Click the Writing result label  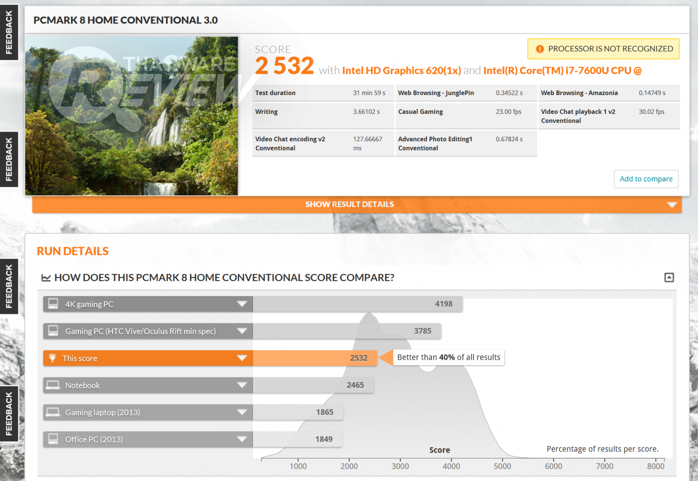coord(267,112)
